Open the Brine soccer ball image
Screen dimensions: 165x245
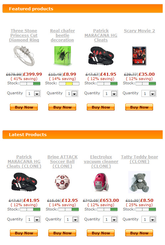62,182
